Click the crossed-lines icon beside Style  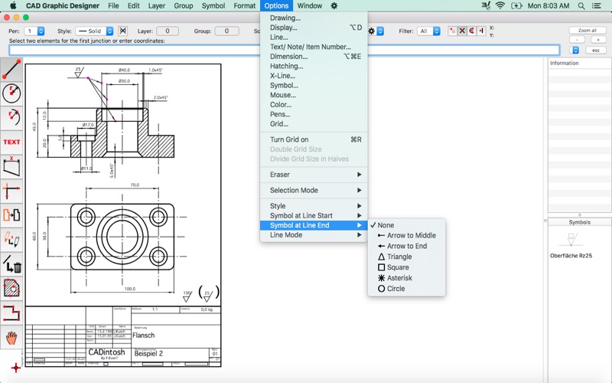coord(123,31)
